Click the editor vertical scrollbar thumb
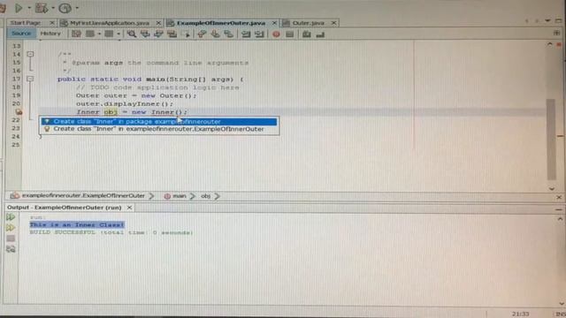 pyautogui.click(x=551, y=140)
